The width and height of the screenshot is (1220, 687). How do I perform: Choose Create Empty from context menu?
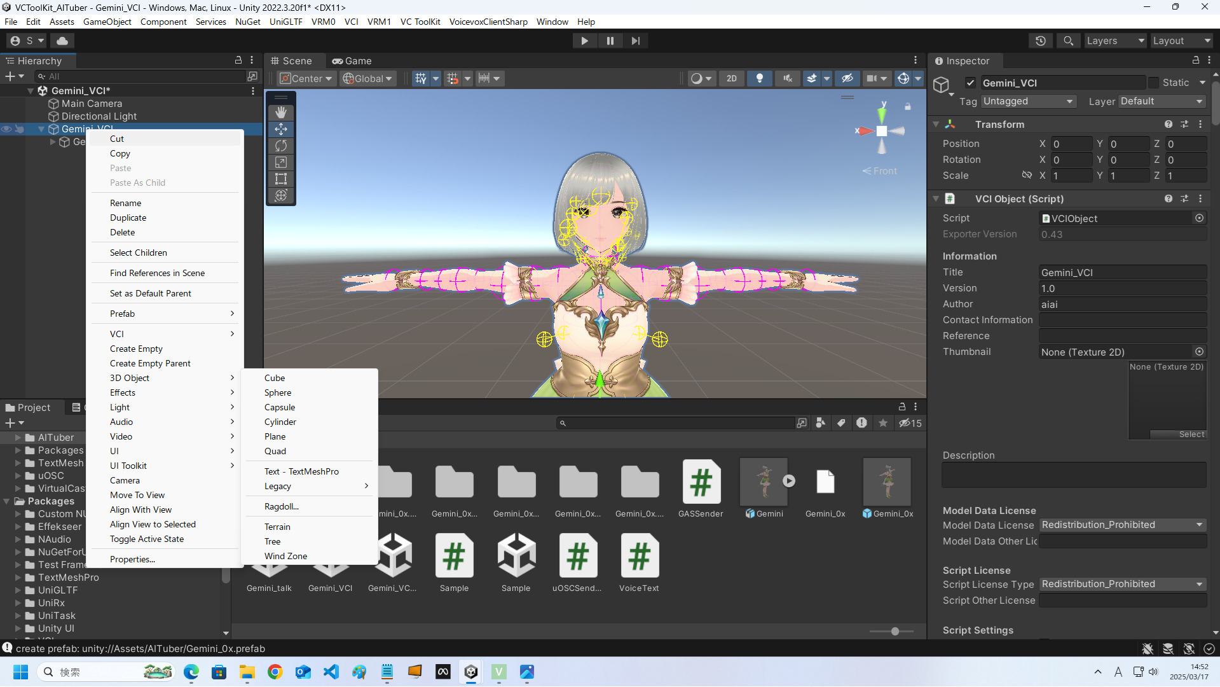point(136,349)
